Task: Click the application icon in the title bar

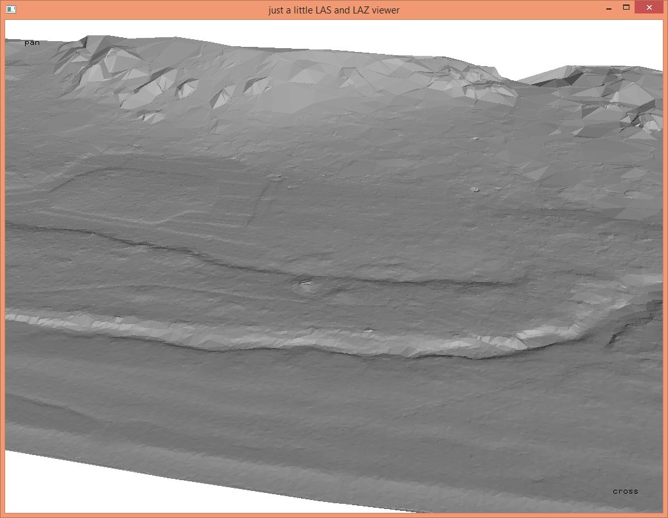Action: 10,10
